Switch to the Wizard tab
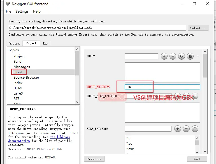Screen dimensions: 216x164 click(15, 43)
